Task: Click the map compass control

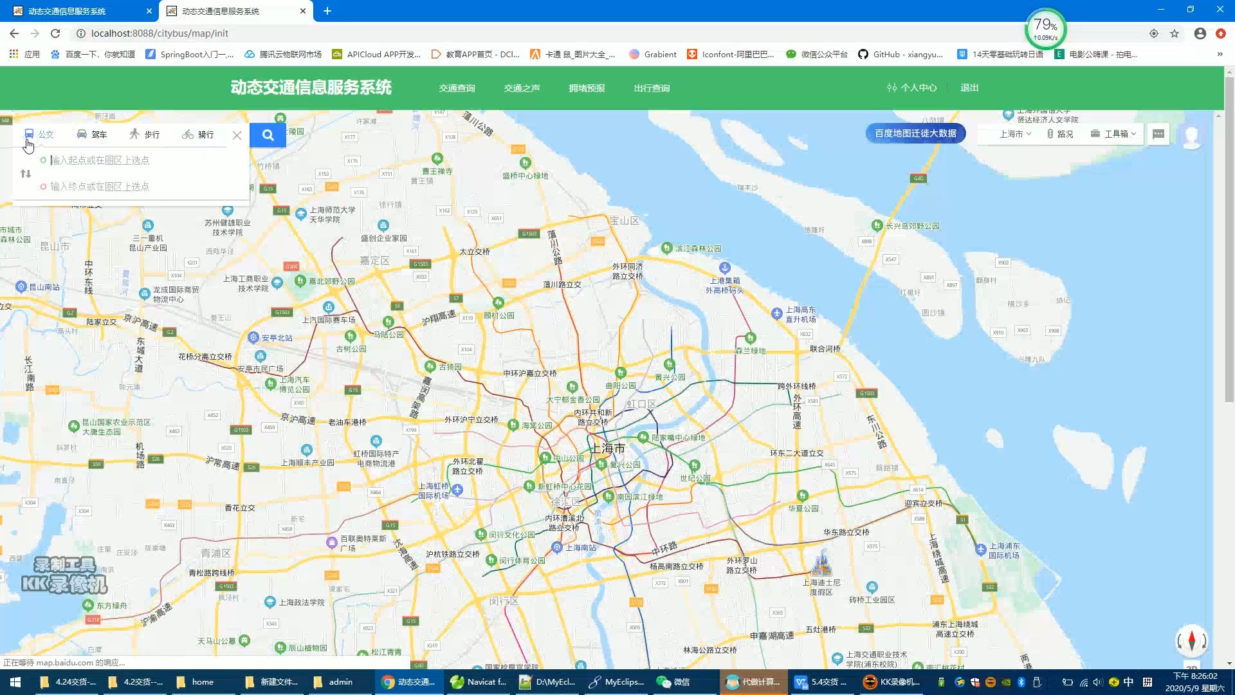Action: click(1192, 641)
